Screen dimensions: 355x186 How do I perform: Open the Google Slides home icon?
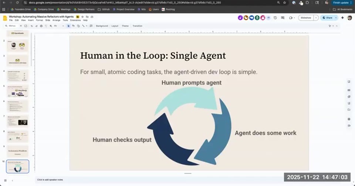pos(5,18)
